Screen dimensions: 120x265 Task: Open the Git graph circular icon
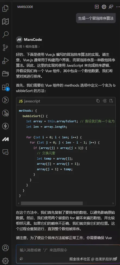point(5,100)
